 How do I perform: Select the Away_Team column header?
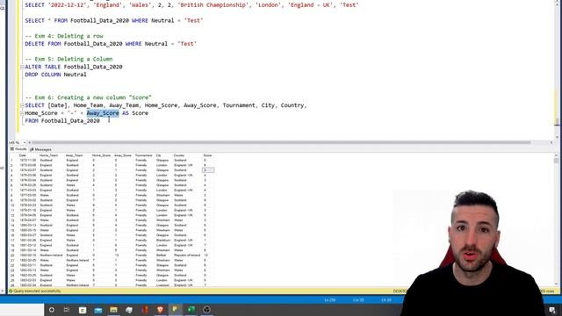coord(74,155)
